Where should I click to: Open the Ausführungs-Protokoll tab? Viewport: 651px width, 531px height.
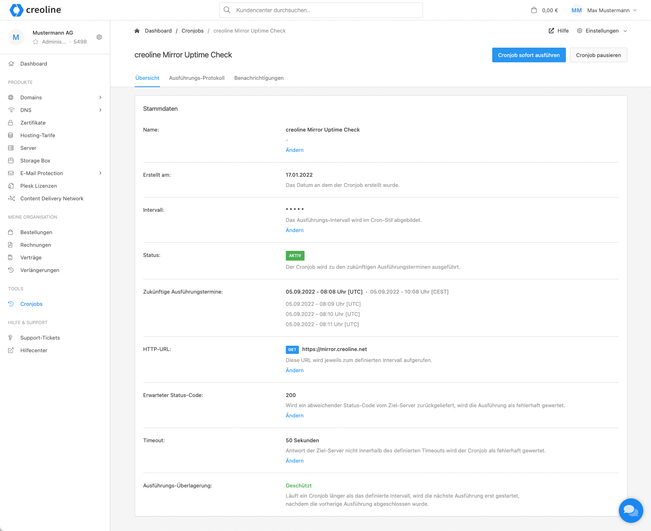point(197,78)
